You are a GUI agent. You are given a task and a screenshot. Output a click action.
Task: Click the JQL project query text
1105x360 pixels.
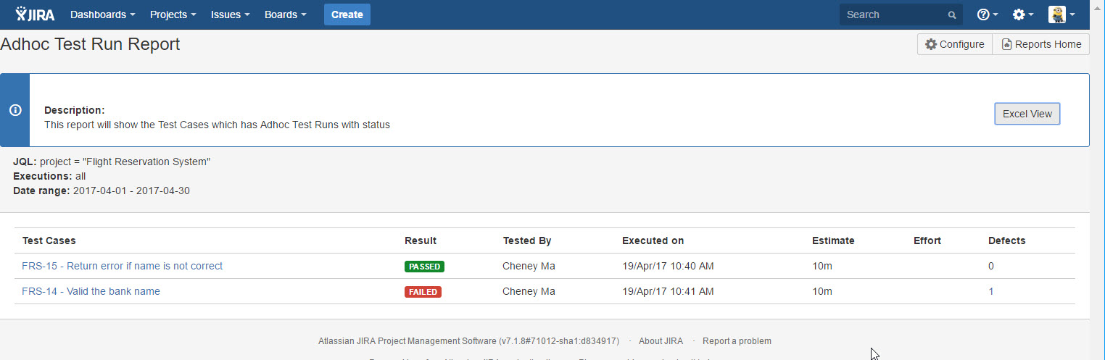(x=112, y=162)
